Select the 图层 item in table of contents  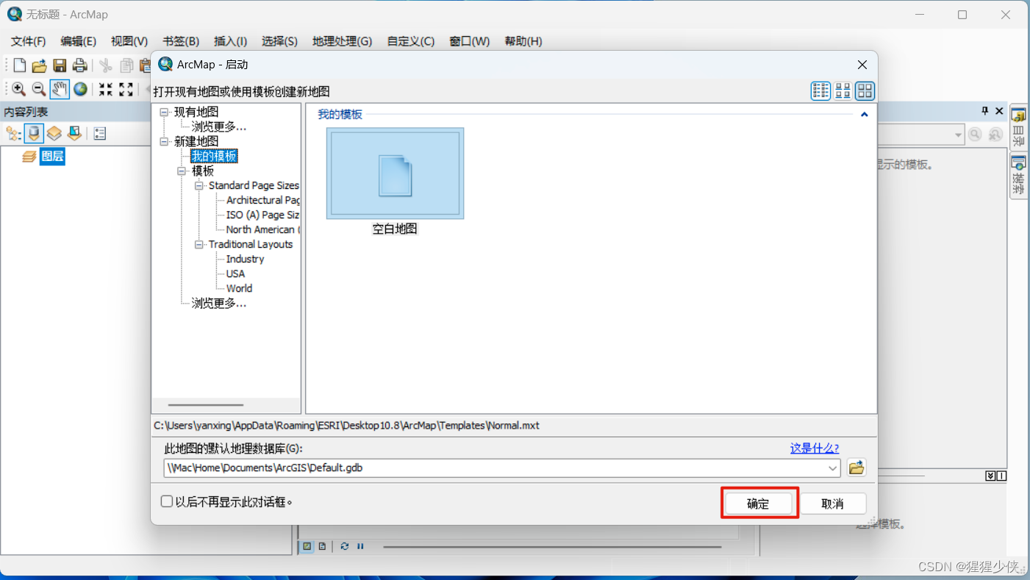(52, 157)
